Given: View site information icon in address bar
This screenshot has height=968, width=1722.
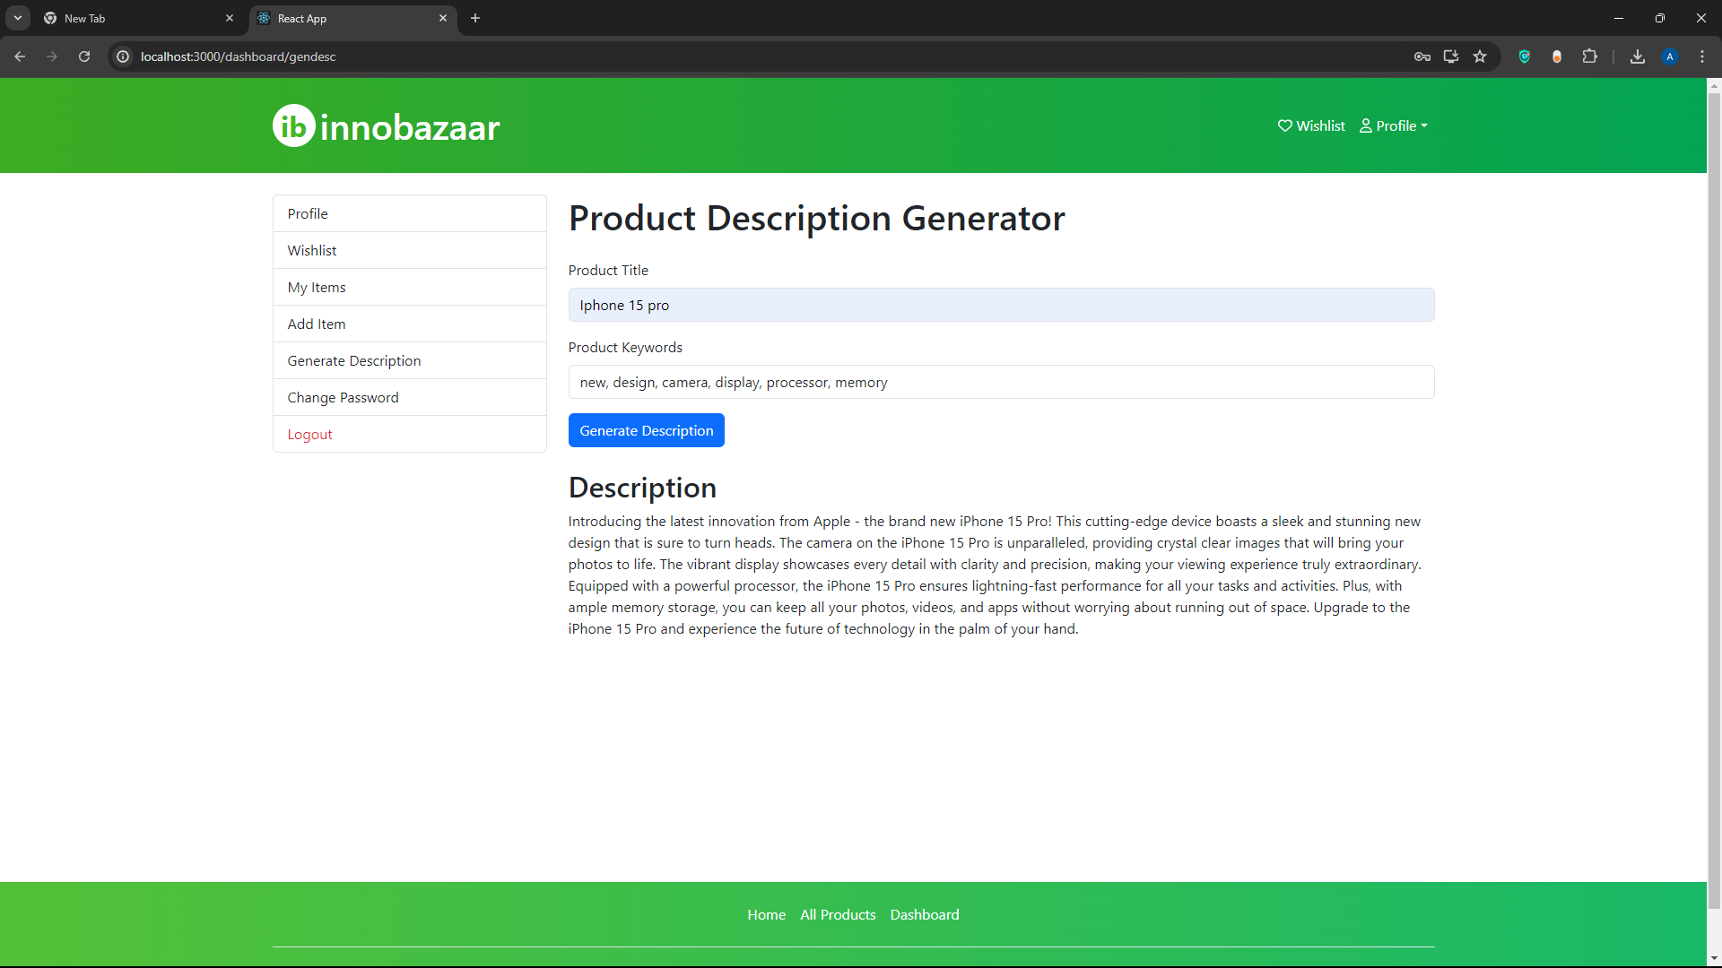Looking at the screenshot, I should click(123, 56).
